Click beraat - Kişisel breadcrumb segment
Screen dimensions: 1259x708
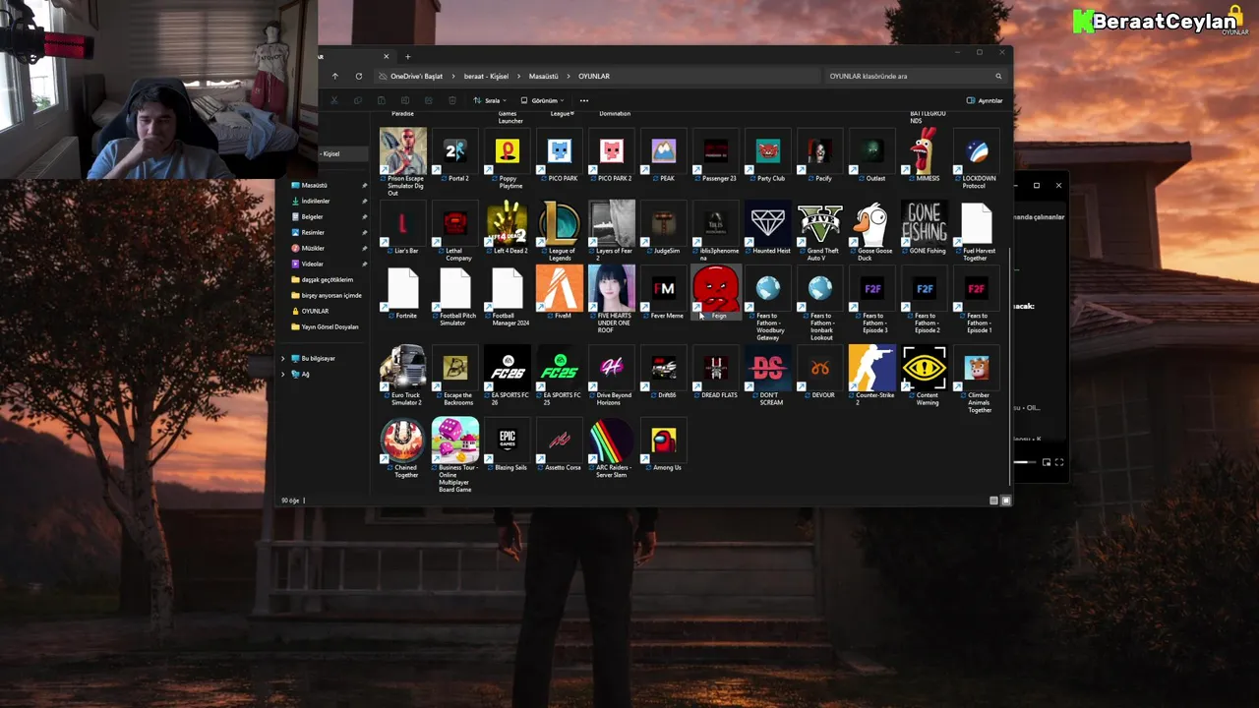pyautogui.click(x=486, y=76)
